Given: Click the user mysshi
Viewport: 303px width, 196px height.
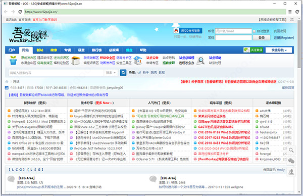Looking at the screenshot, I should point(264,149).
